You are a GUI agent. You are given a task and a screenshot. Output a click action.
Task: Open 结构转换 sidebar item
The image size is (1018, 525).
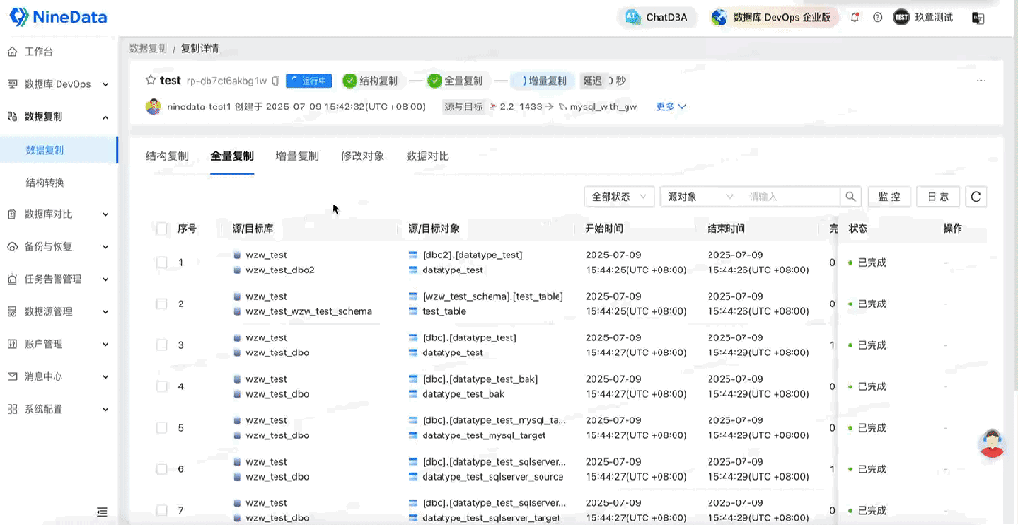[x=44, y=183]
